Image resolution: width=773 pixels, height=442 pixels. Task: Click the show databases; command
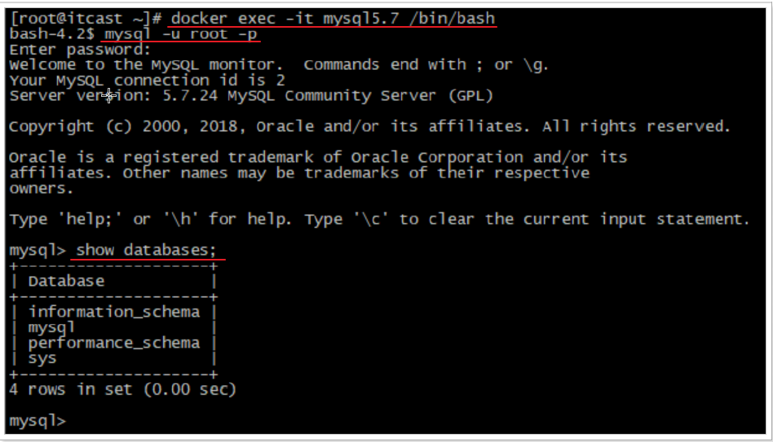147,250
